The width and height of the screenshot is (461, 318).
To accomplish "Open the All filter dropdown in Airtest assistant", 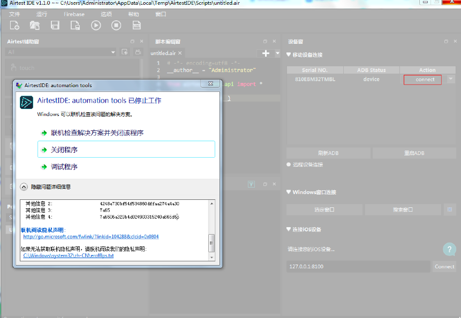I will pos(61,52).
